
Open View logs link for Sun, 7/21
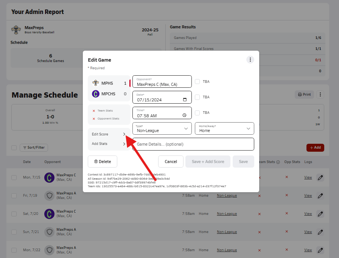coord(308,232)
